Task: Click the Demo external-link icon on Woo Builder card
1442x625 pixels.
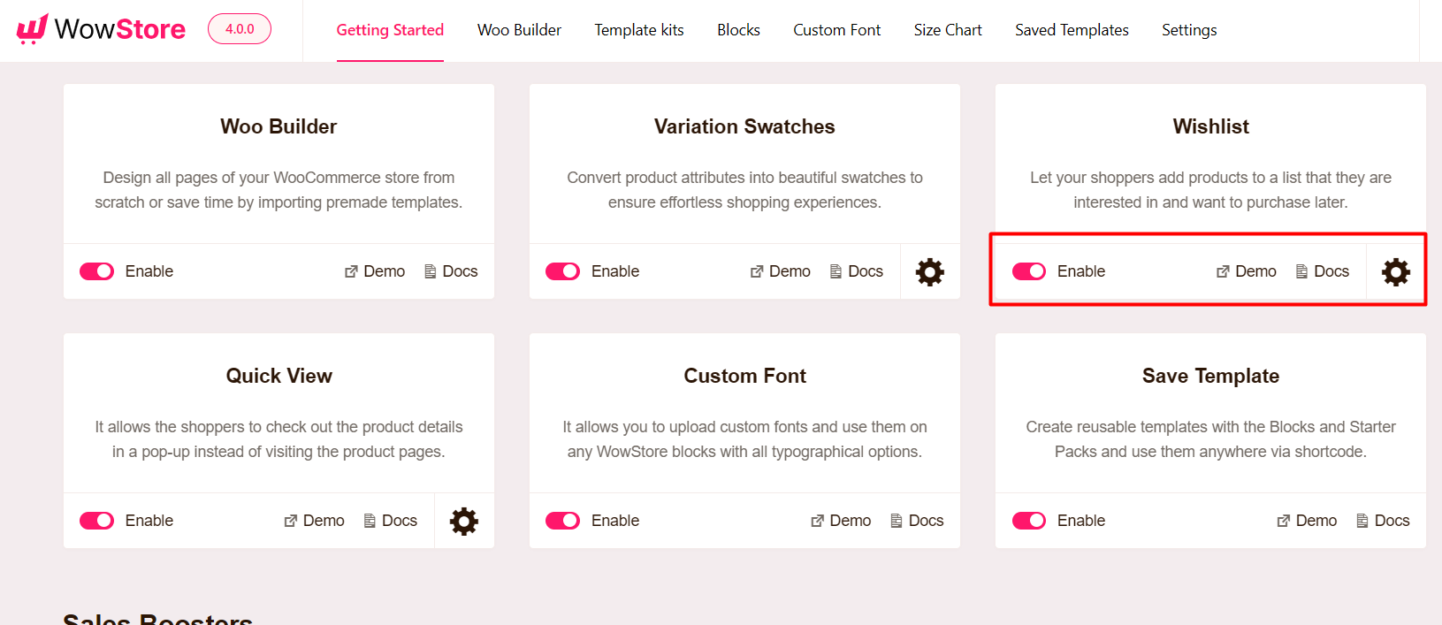Action: point(350,271)
